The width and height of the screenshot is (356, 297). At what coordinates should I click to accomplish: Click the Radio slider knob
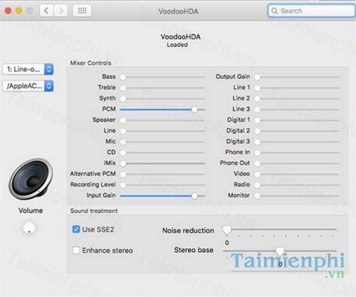[257, 185]
